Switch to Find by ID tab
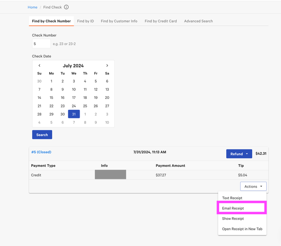This screenshot has width=281, height=246. point(85,21)
